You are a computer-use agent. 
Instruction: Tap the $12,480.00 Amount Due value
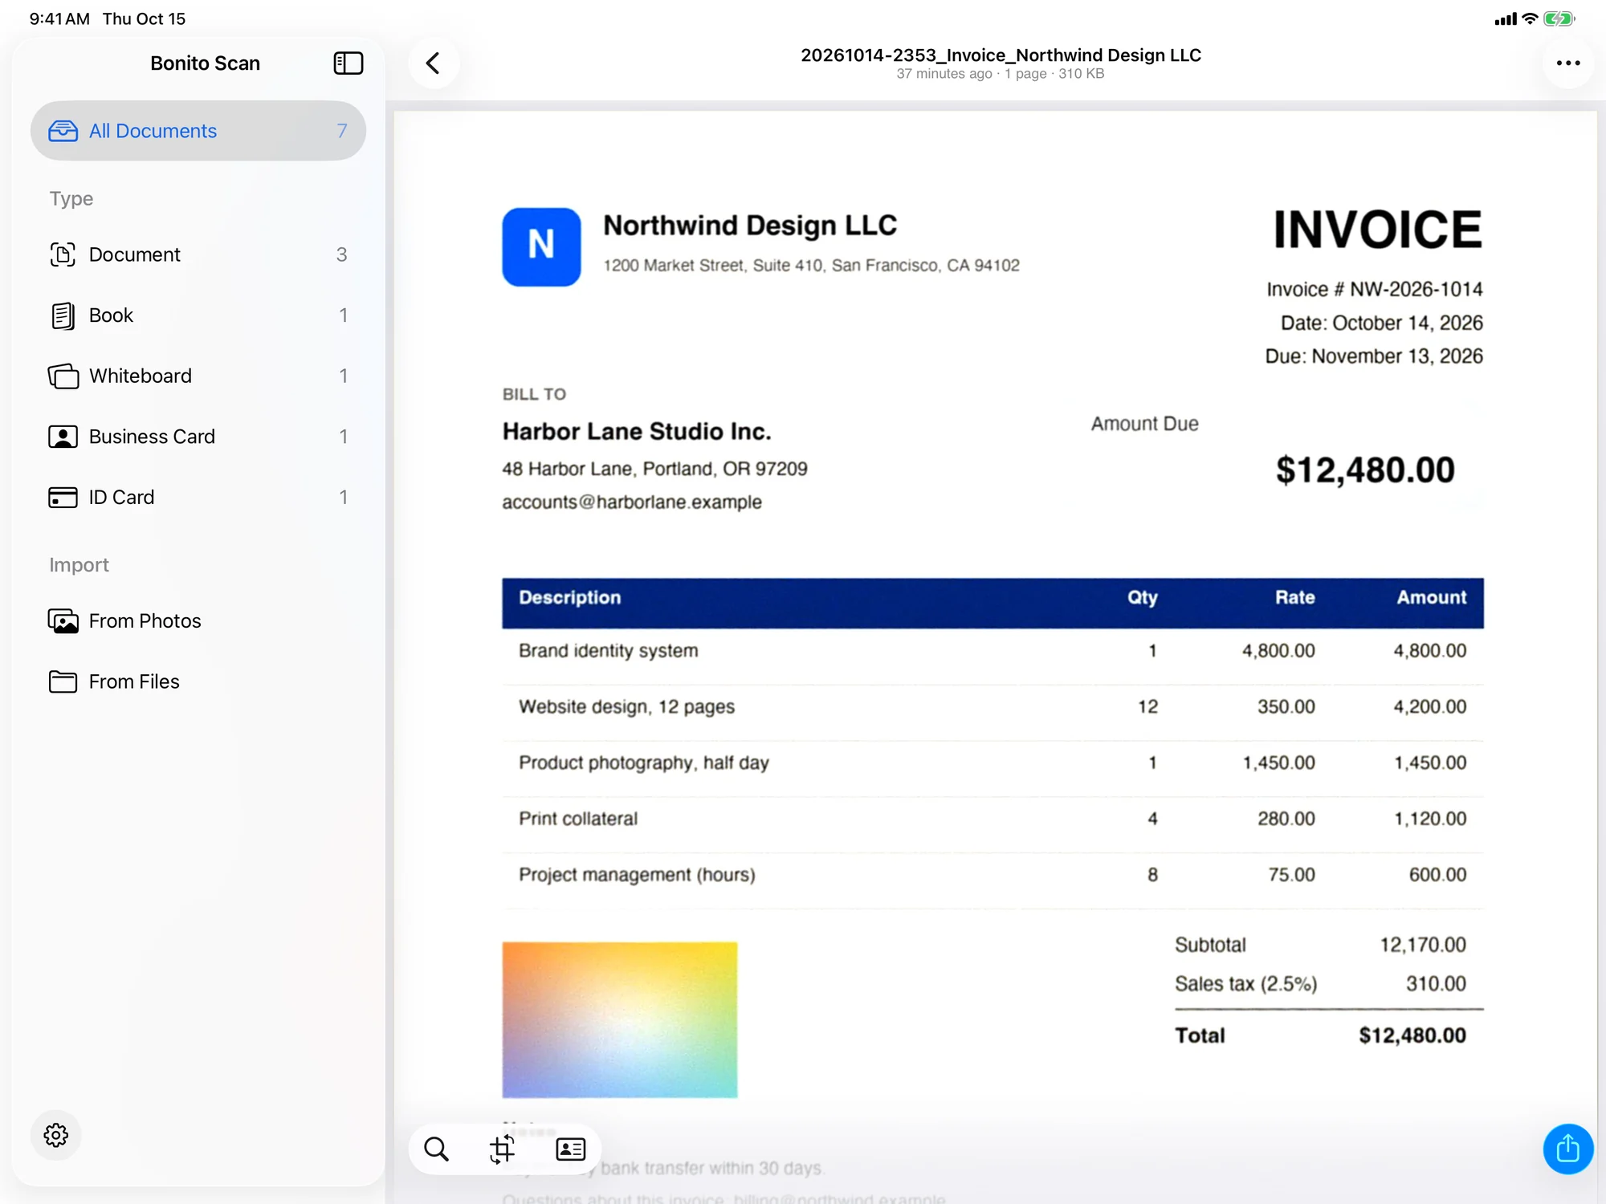point(1365,470)
